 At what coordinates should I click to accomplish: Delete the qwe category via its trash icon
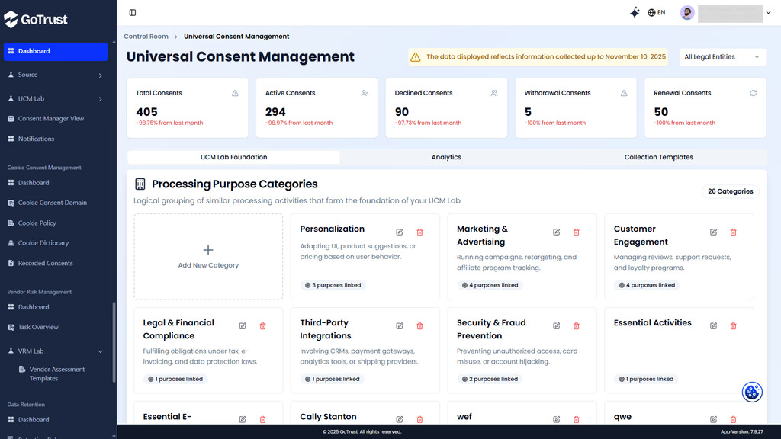point(733,419)
